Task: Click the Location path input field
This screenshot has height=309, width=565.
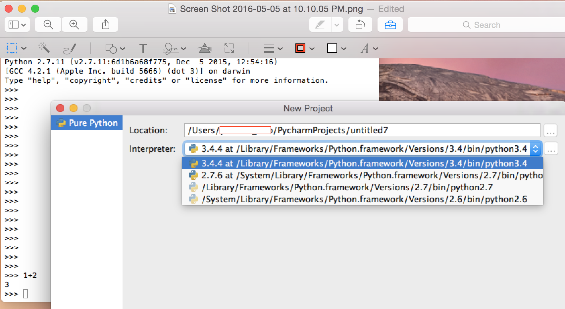Action: pos(362,130)
